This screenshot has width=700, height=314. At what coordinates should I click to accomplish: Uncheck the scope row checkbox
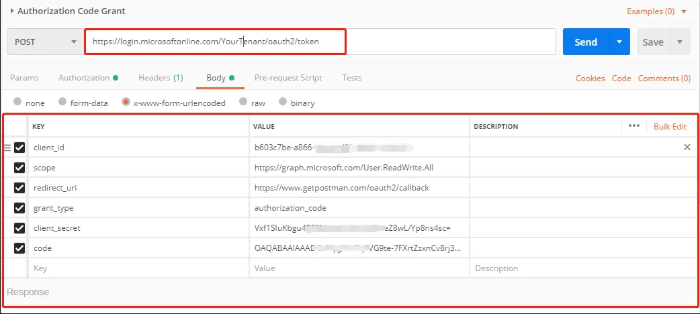(x=19, y=168)
